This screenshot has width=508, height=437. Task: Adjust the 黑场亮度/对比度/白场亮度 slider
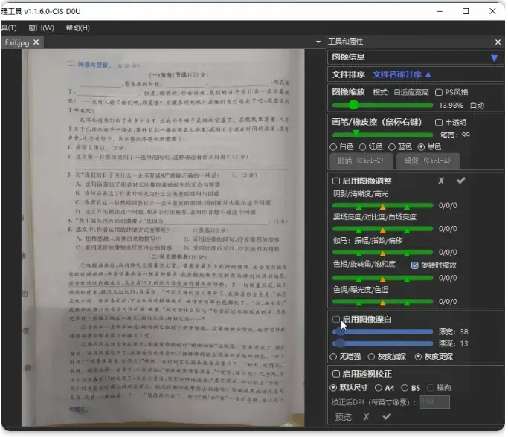(382, 229)
